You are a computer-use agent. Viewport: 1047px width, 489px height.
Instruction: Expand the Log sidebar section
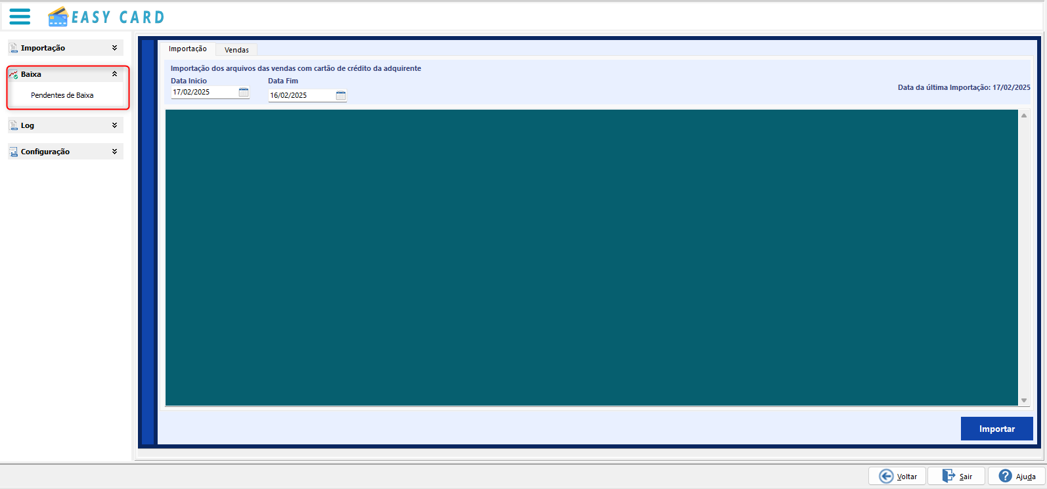pyautogui.click(x=114, y=125)
